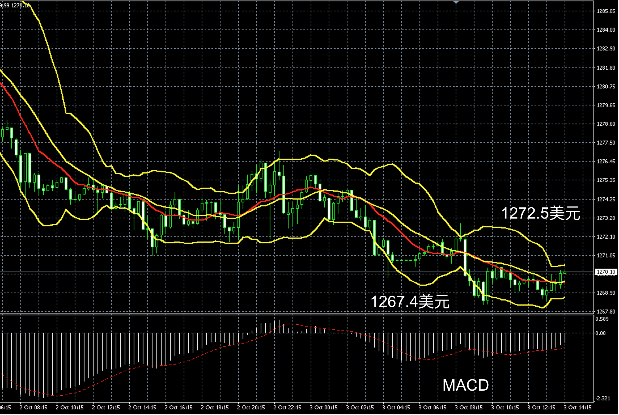Screen dimensions: 619x415
Task: Click the 1272.5美元 text annotation
Action: pos(540,213)
